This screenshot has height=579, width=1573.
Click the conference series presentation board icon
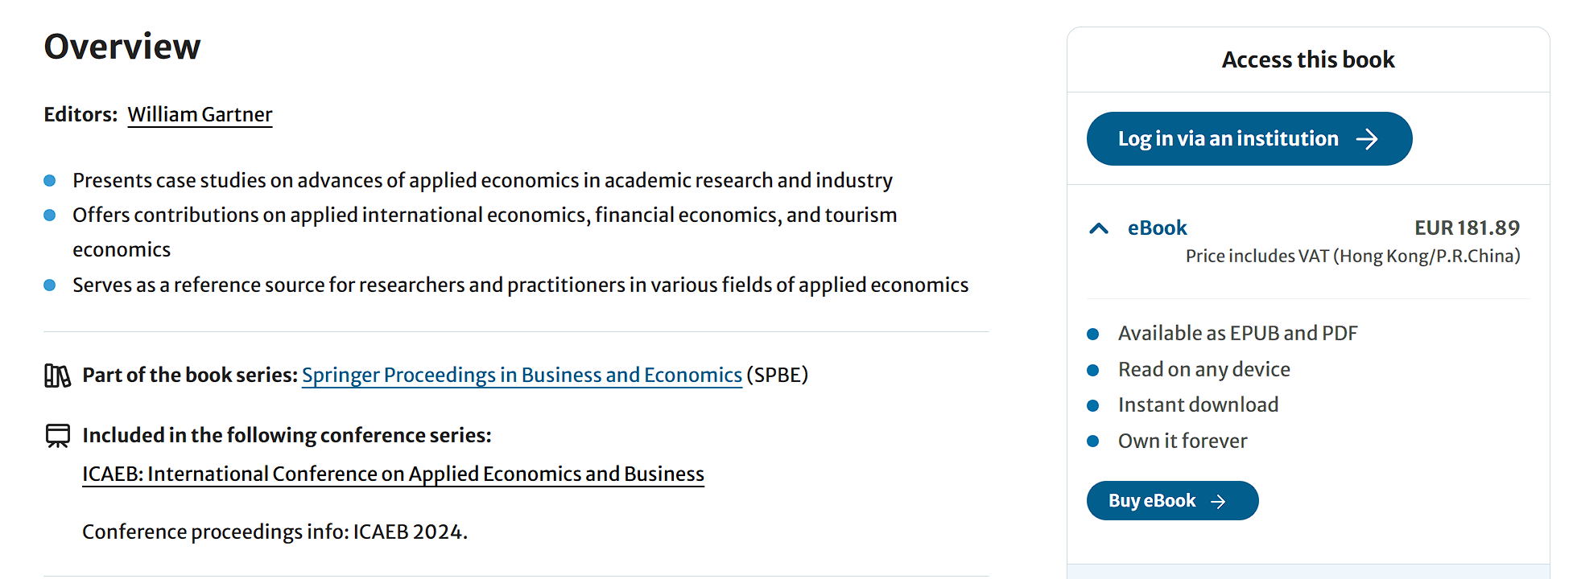click(x=58, y=436)
